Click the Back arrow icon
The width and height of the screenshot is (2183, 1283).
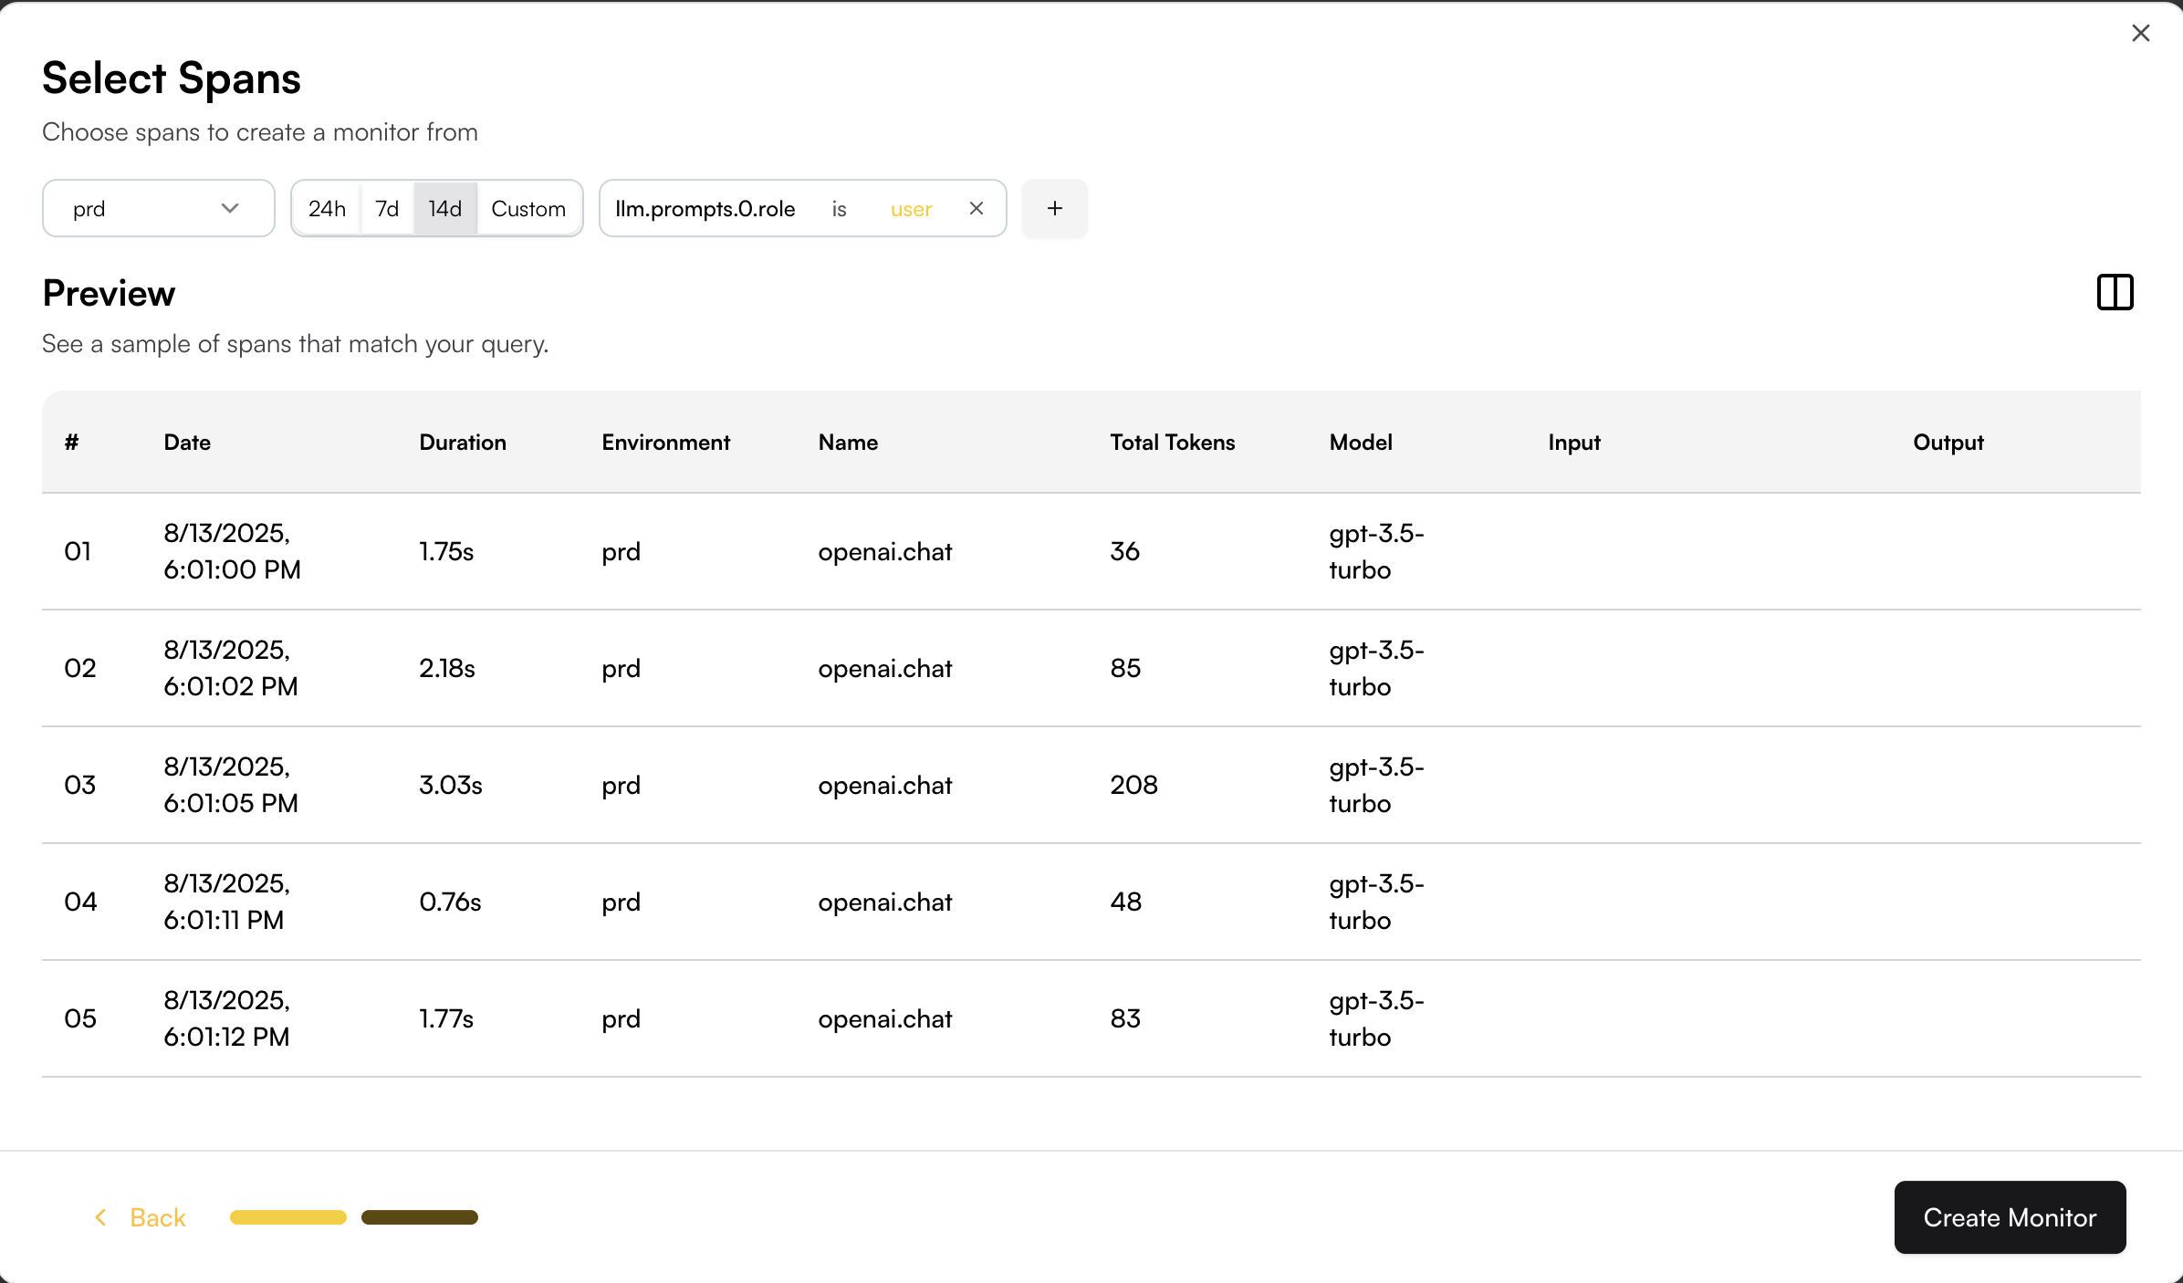101,1217
